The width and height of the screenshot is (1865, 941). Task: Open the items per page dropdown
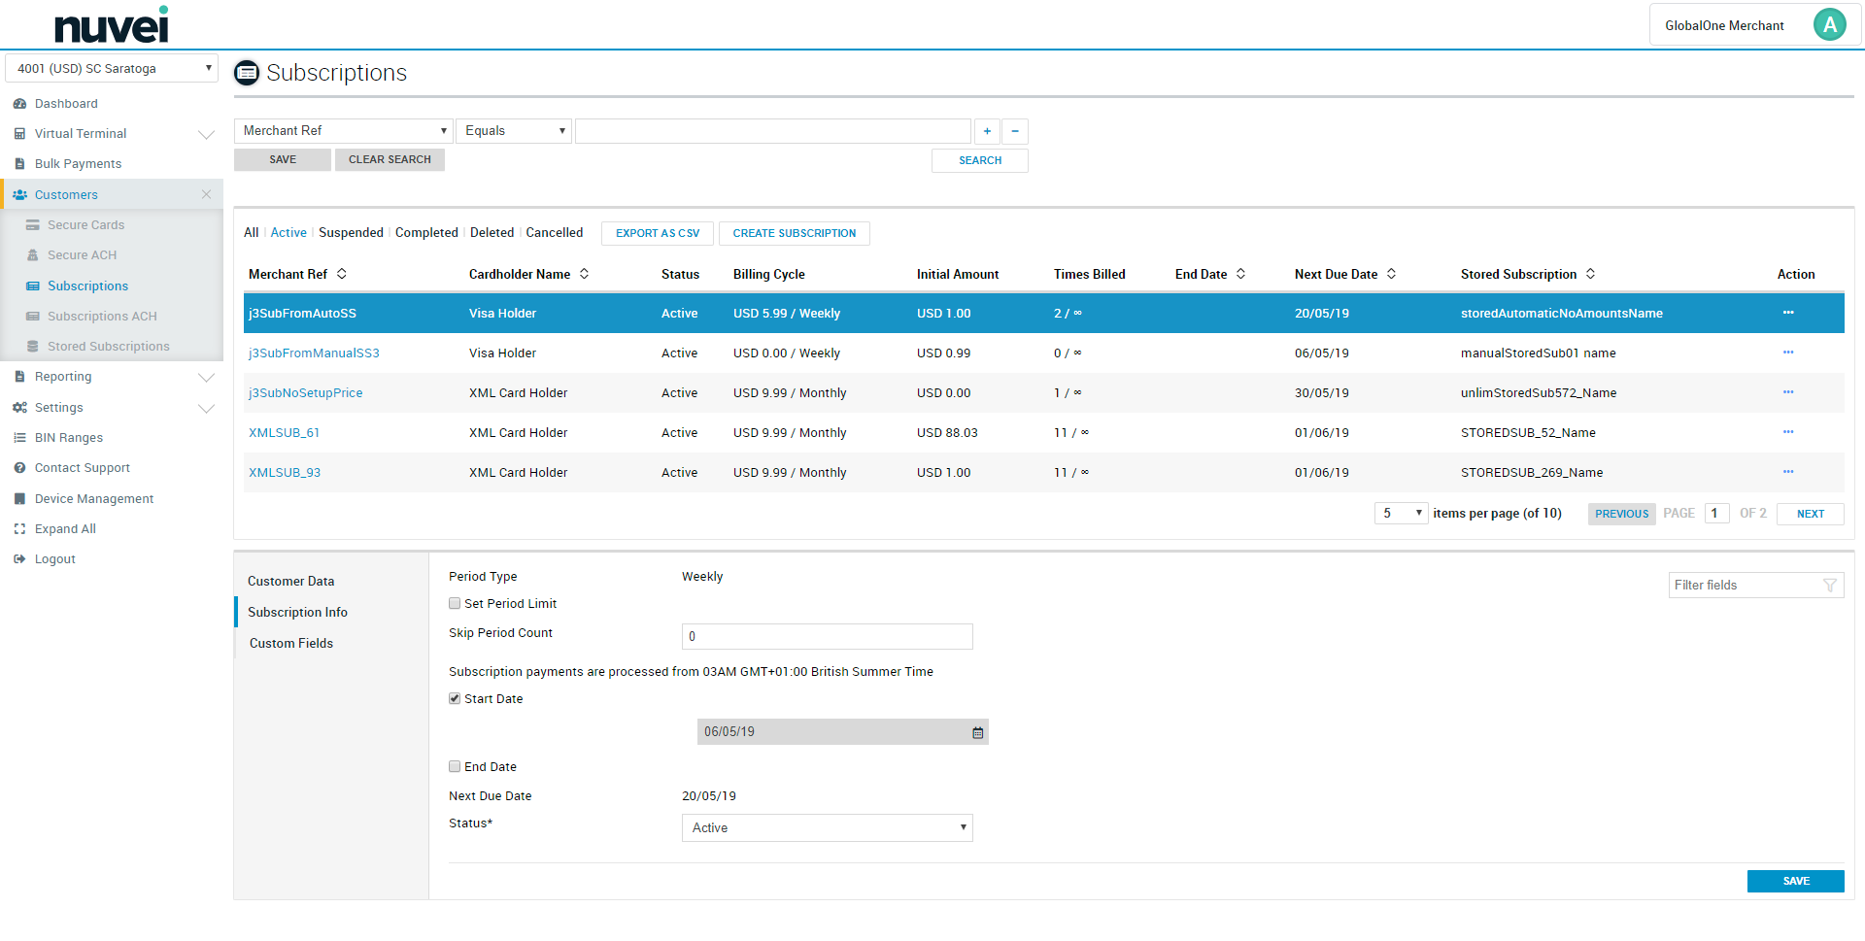(1402, 513)
